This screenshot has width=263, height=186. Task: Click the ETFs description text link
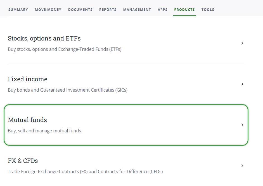pyautogui.click(x=65, y=49)
